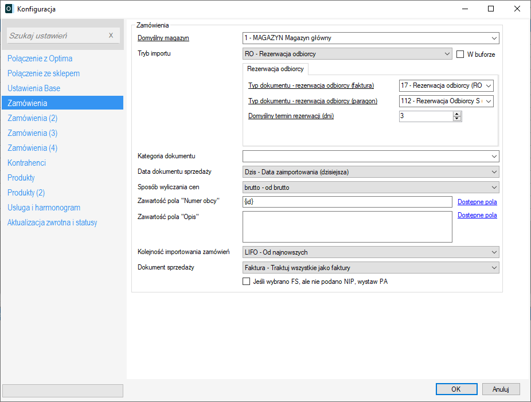This screenshot has width=531, height=402.
Task: Enable the 'W buforze' checkbox
Action: click(x=460, y=54)
